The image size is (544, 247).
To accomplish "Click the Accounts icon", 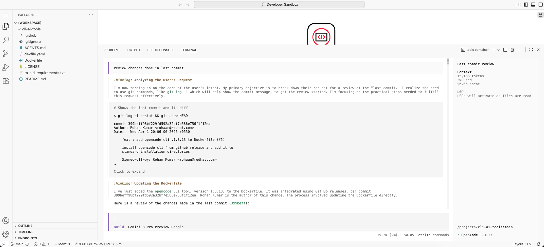I will 6,221.
